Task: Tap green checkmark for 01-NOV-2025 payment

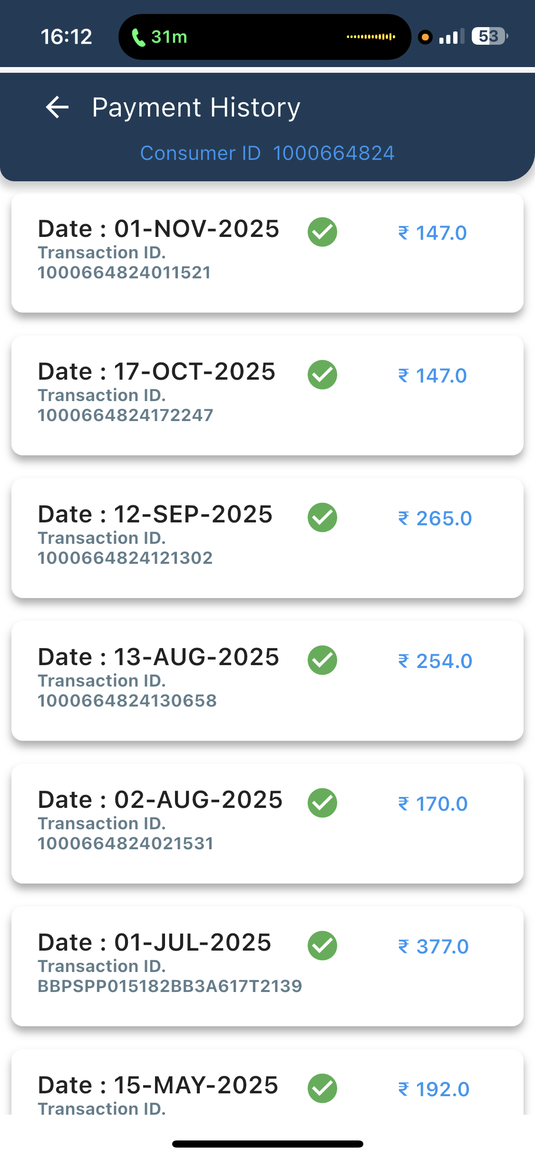Action: click(x=322, y=232)
